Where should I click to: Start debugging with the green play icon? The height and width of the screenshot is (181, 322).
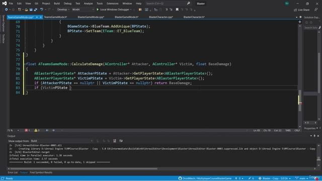98,10
